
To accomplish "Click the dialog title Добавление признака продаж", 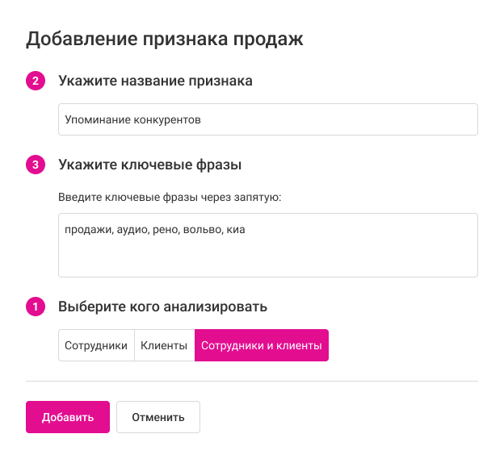I will click(165, 39).
